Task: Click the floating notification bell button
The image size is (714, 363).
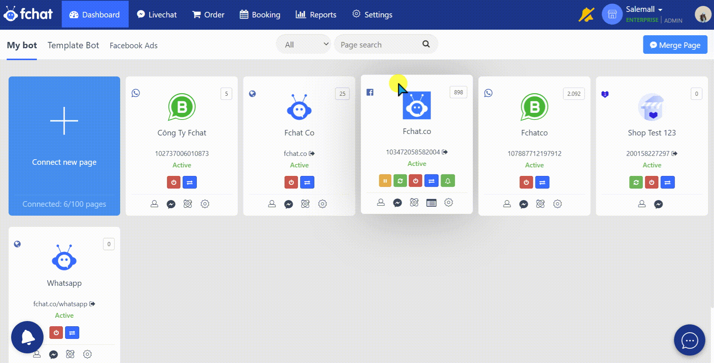Action: 28,337
